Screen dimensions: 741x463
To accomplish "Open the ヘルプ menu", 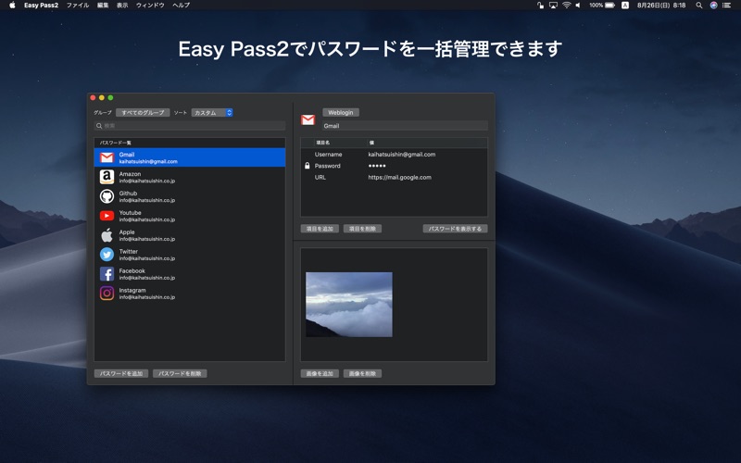I will click(x=181, y=6).
